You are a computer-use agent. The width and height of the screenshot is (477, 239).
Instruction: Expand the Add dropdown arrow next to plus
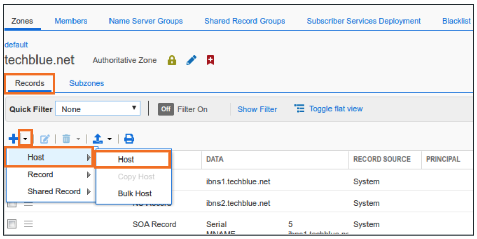coord(25,138)
